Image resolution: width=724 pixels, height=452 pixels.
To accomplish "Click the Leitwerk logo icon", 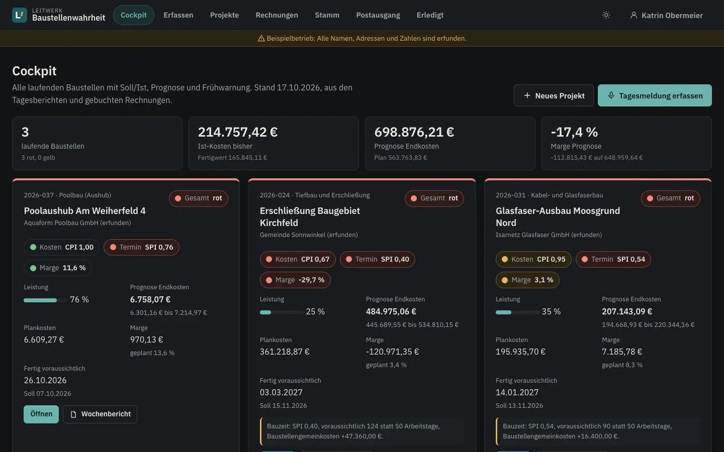I will pyautogui.click(x=20, y=15).
